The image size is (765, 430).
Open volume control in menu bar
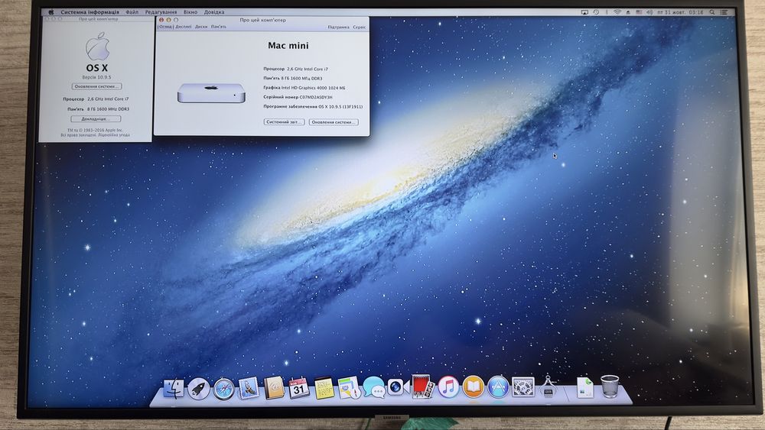[649, 12]
